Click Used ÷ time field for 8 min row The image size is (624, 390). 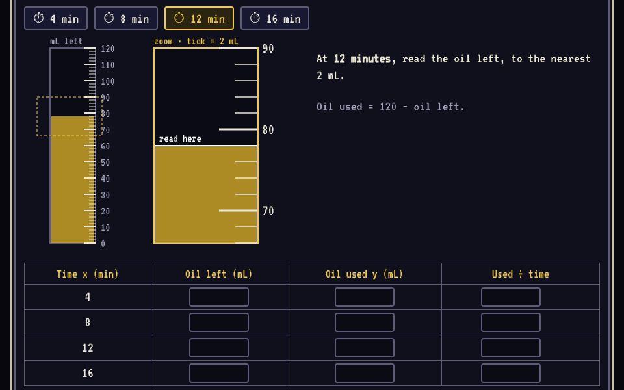click(511, 322)
